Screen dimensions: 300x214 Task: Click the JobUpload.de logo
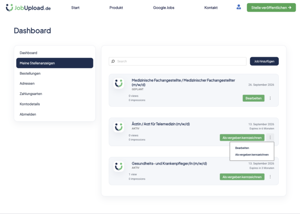pos(28,8)
